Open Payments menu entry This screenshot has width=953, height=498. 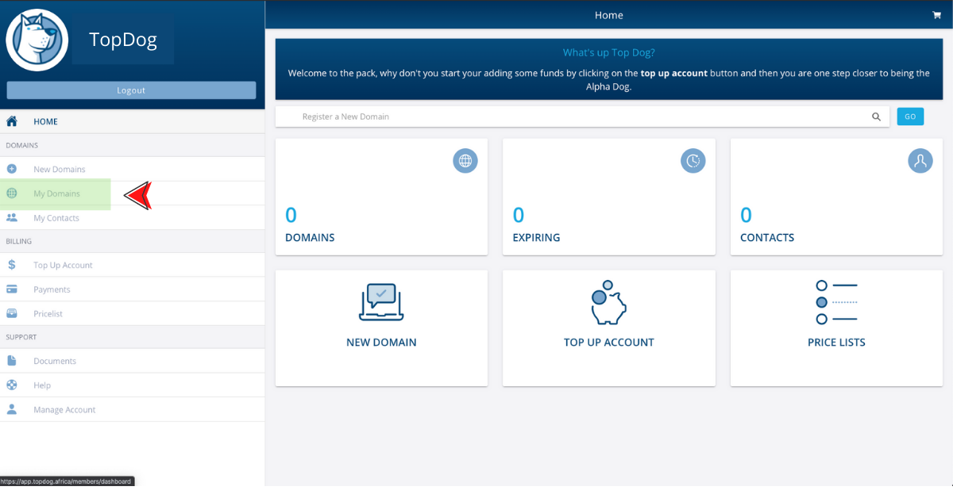(132, 289)
